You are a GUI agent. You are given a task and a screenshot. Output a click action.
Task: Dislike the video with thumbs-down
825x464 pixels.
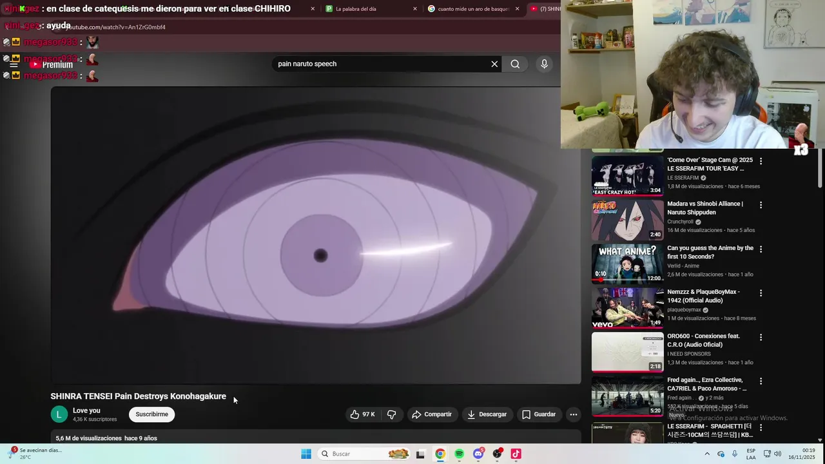coord(391,414)
